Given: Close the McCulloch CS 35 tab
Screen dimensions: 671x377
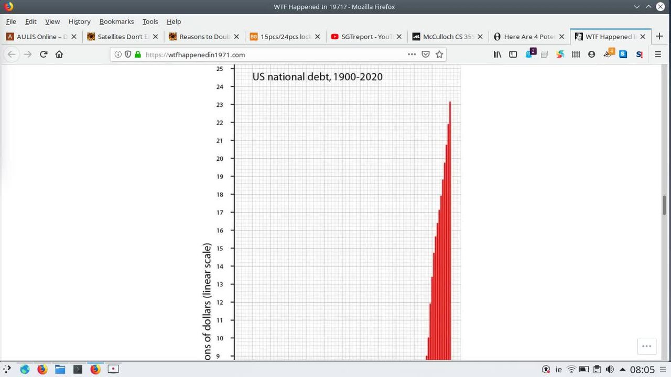Looking at the screenshot, I should [x=480, y=37].
